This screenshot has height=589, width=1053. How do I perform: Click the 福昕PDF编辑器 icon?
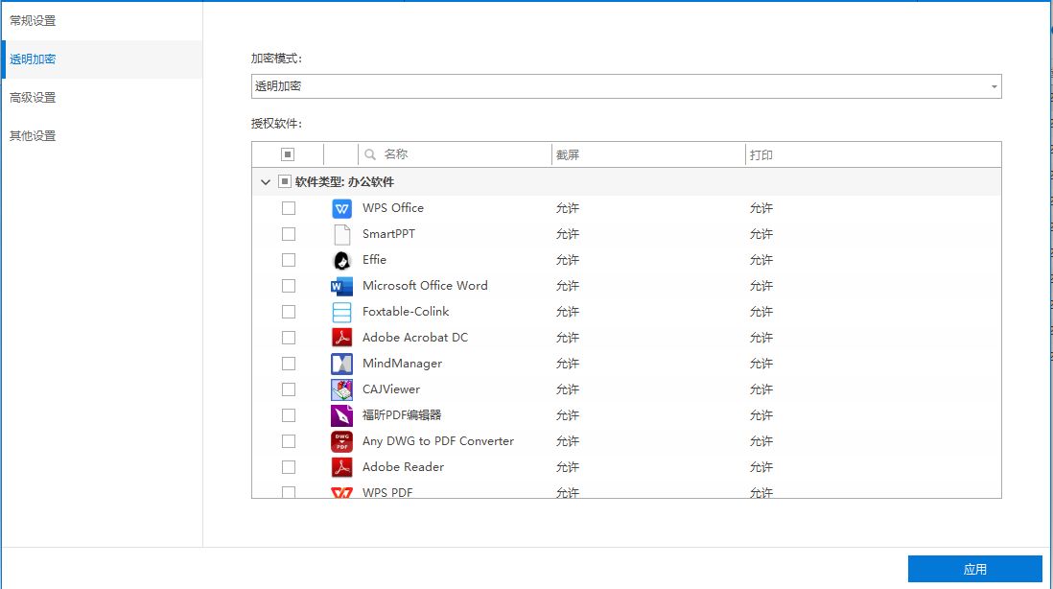coord(341,415)
